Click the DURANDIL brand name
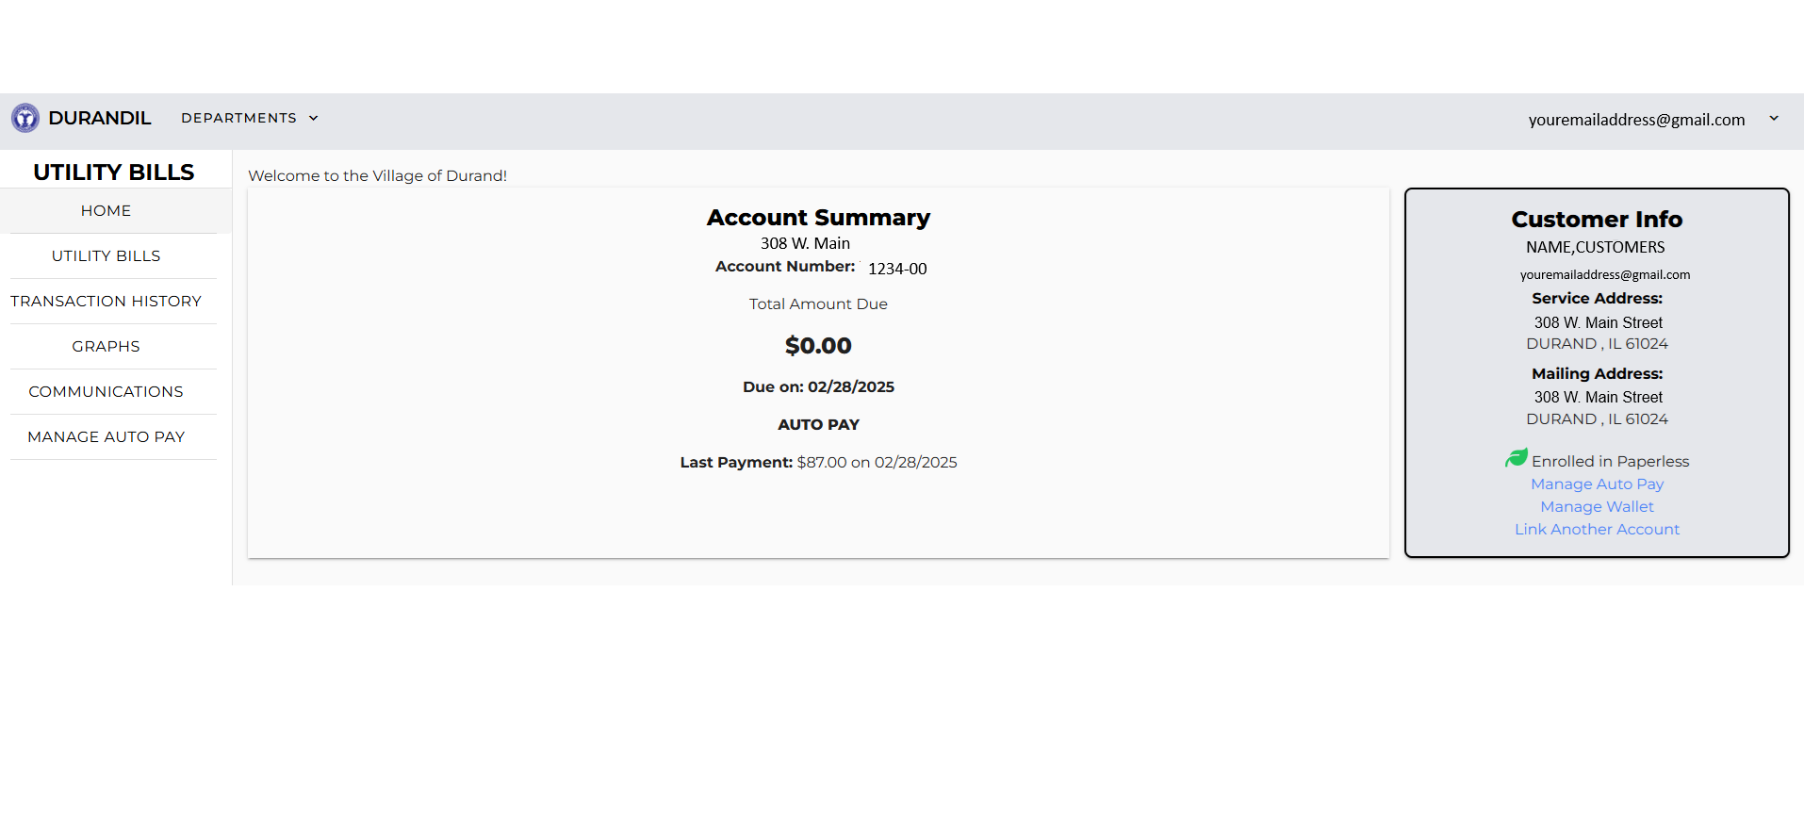Viewport: 1804px width, 837px height. click(x=99, y=118)
